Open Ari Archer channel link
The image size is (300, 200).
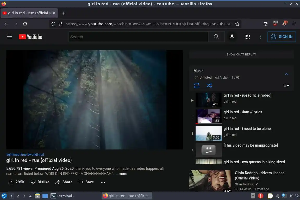pos(222,78)
